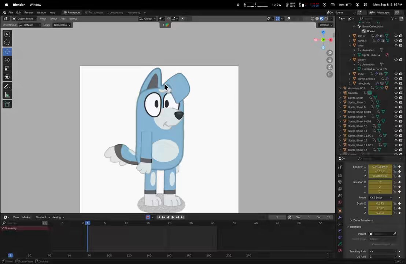Open the File menu
This screenshot has width=406, height=264.
coord(11,12)
